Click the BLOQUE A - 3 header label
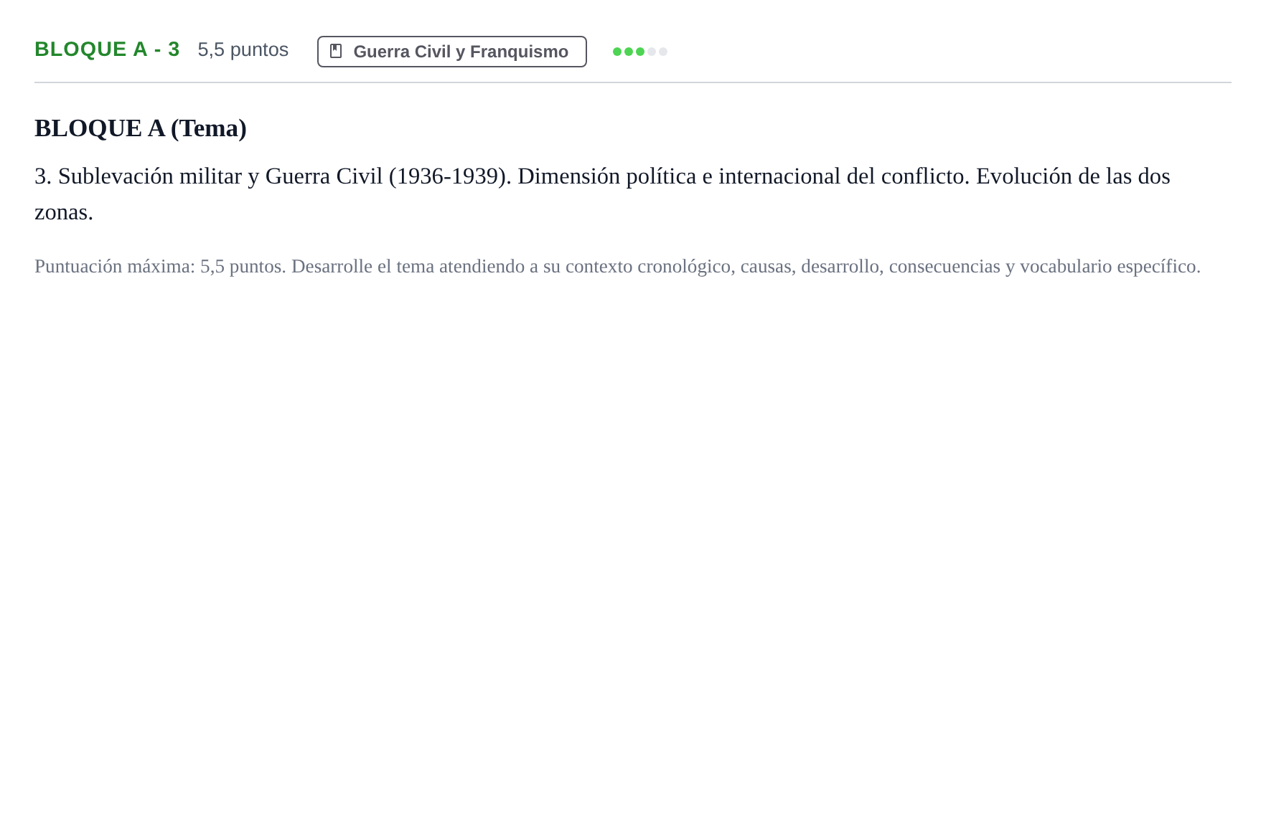 click(107, 49)
